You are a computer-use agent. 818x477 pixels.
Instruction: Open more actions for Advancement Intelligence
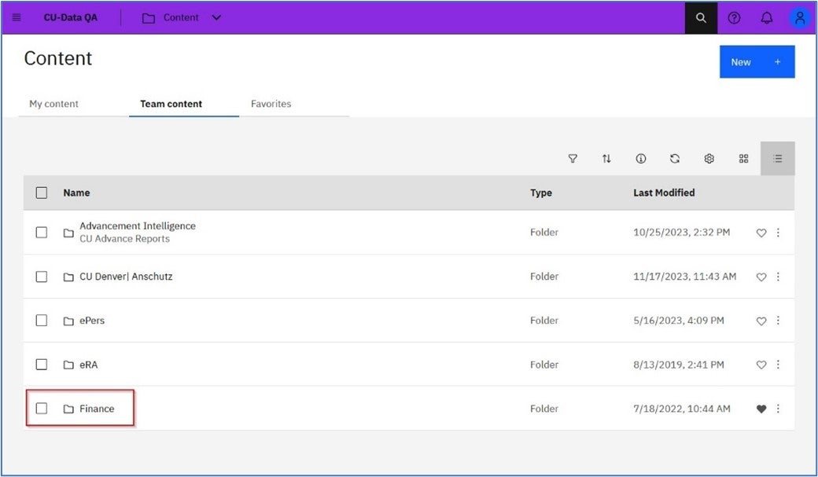point(778,233)
